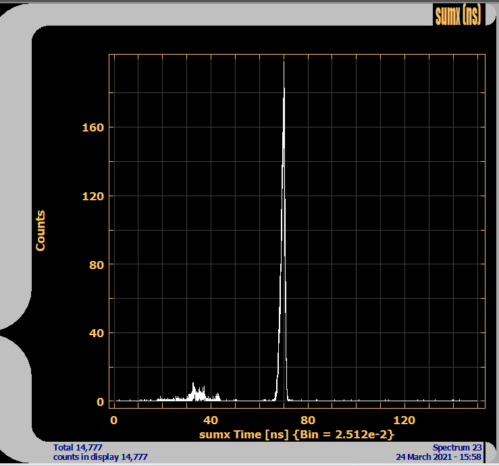Click the orange "sumx (ns)" title label
The width and height of the screenshot is (499, 466).
(458, 16)
